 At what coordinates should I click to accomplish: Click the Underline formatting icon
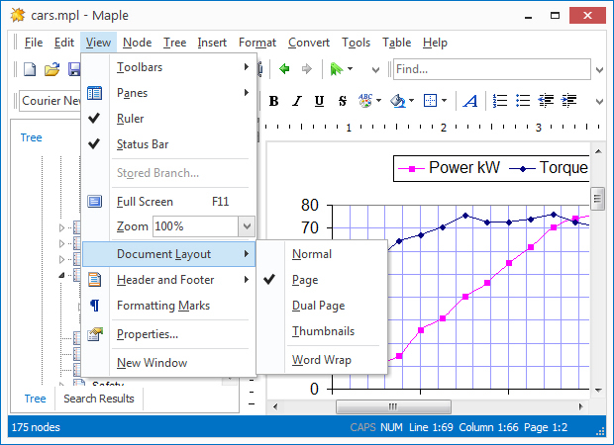click(319, 101)
